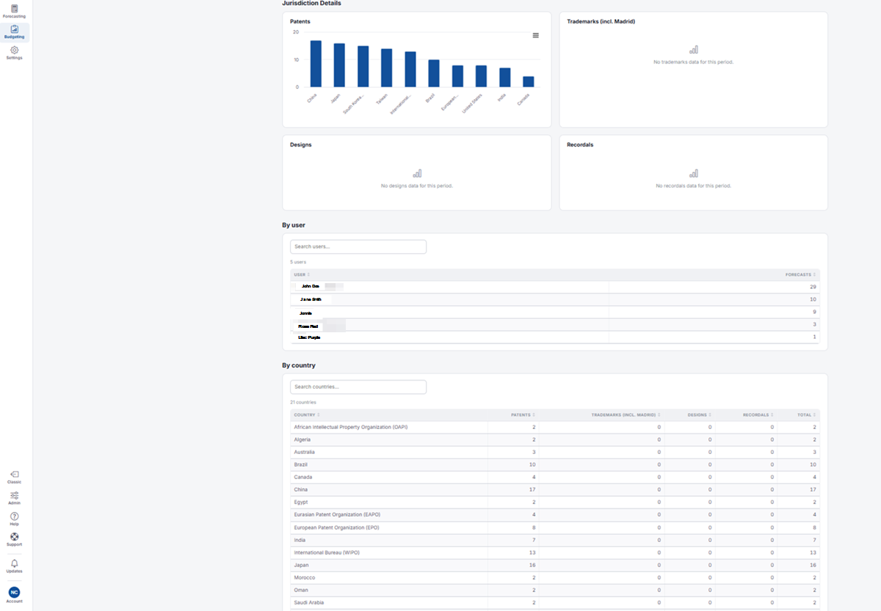This screenshot has width=881, height=611.
Task: Select the Jane Smith user row
Action: tap(554, 299)
